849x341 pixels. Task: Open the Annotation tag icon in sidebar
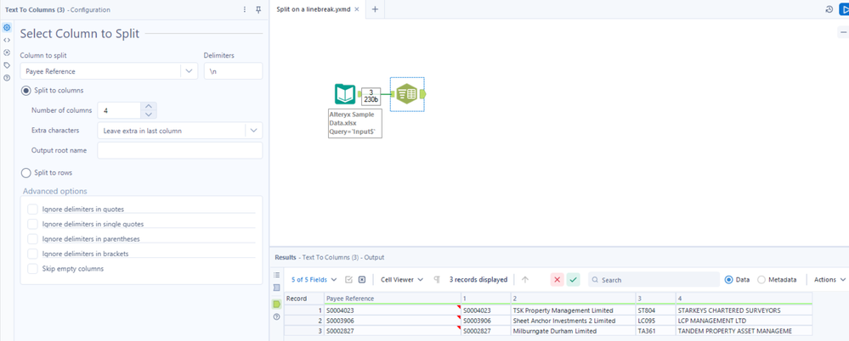point(7,64)
